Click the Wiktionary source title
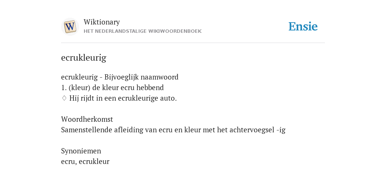 (102, 22)
